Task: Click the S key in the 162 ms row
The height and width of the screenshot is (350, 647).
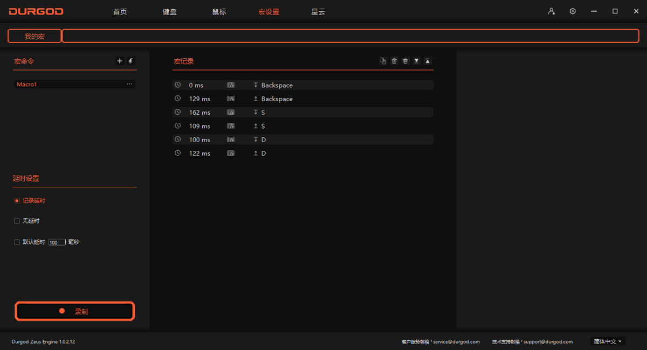Action: pos(263,112)
